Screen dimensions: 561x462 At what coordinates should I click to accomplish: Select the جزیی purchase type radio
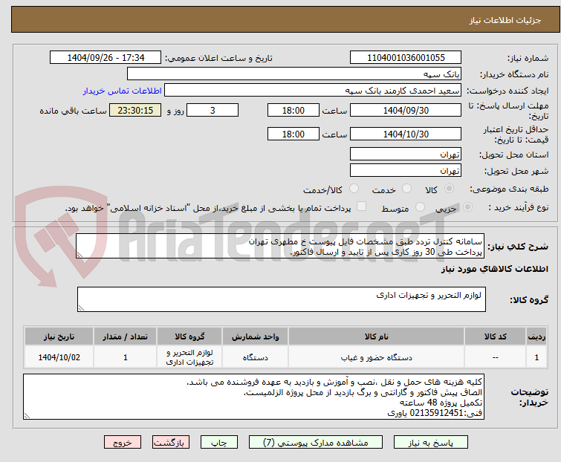coord(467,206)
